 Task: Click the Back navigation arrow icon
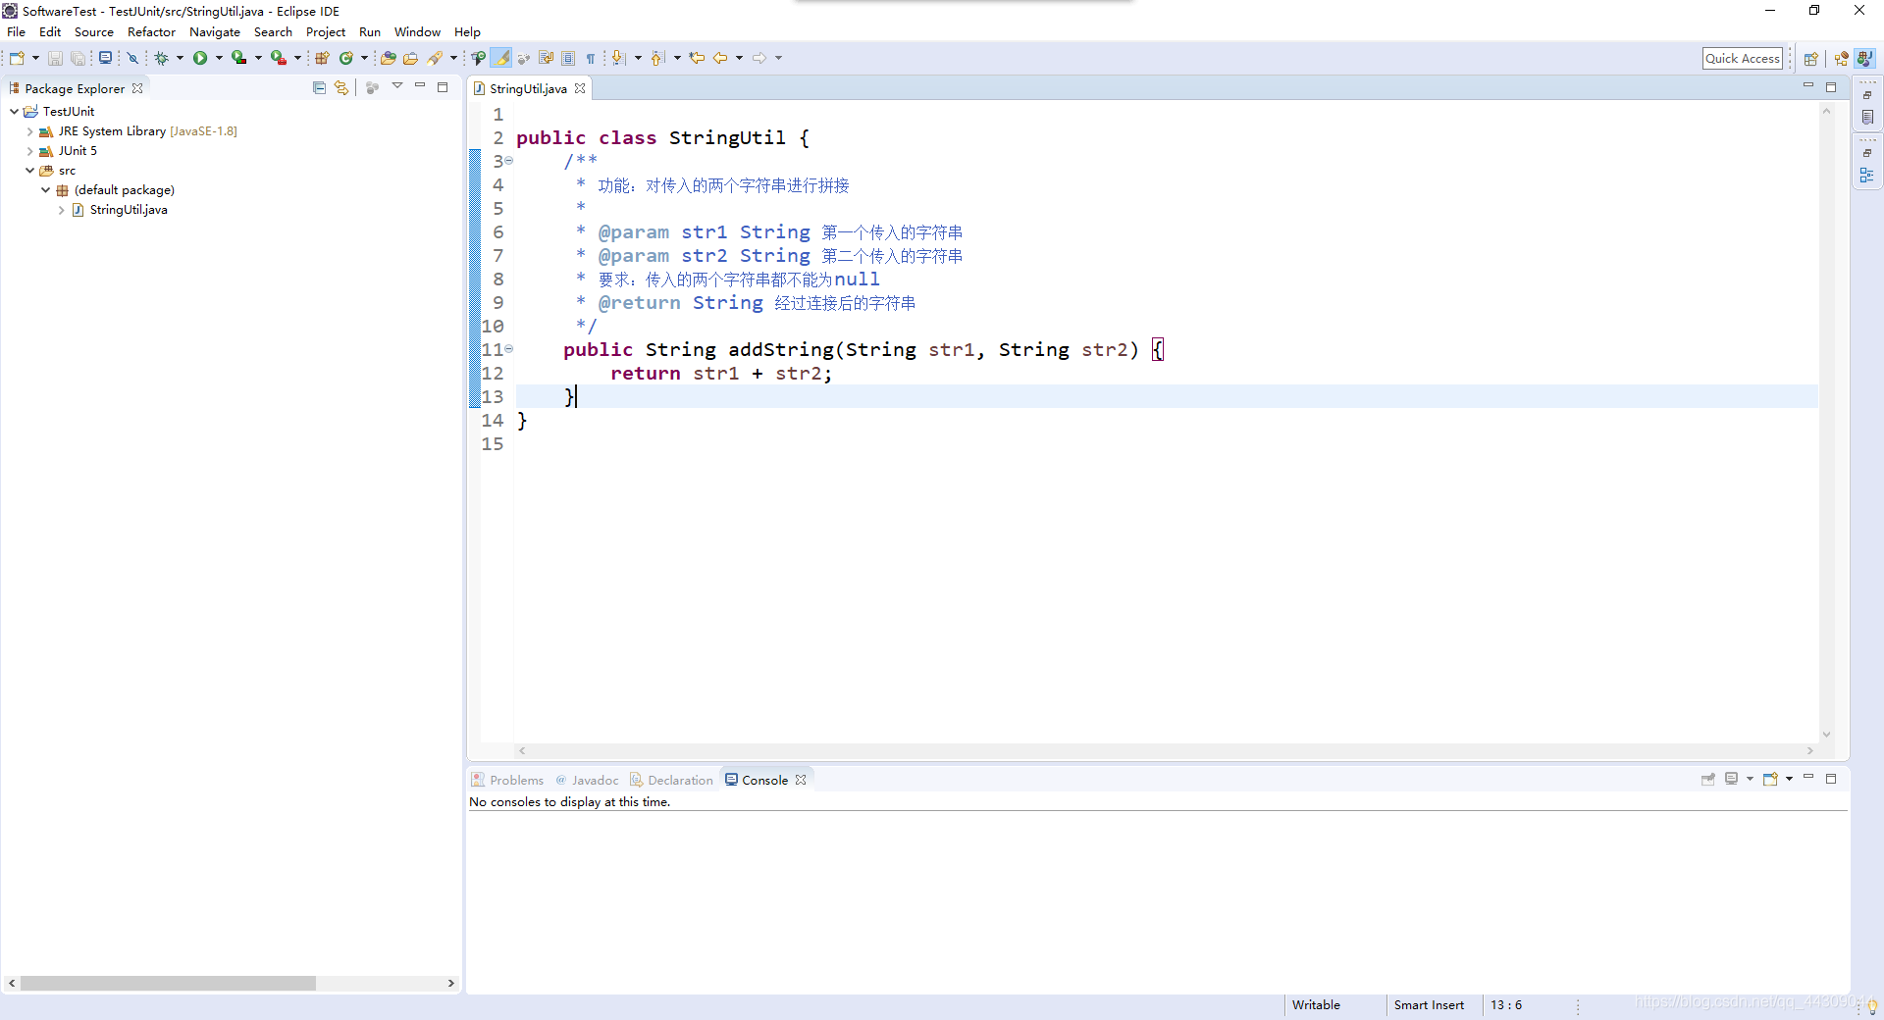click(x=722, y=58)
